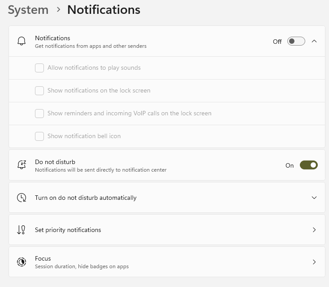The width and height of the screenshot is (329, 287).
Task: Open Focus session duration settings row
Action: point(167,262)
